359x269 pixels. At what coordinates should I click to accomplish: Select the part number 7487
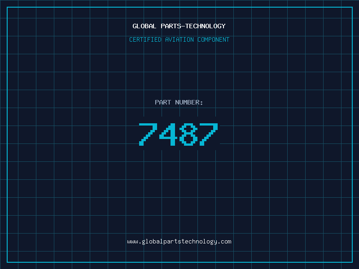click(x=179, y=134)
